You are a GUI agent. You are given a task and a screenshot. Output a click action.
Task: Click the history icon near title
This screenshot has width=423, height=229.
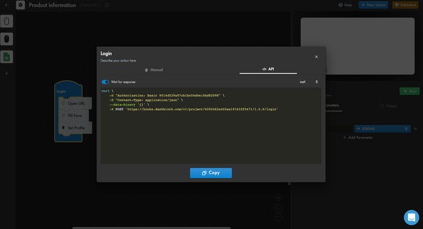point(107,5)
